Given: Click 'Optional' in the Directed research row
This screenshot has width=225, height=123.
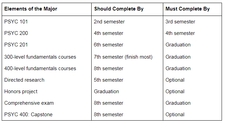Looking at the screenshot, I should tap(175, 80).
